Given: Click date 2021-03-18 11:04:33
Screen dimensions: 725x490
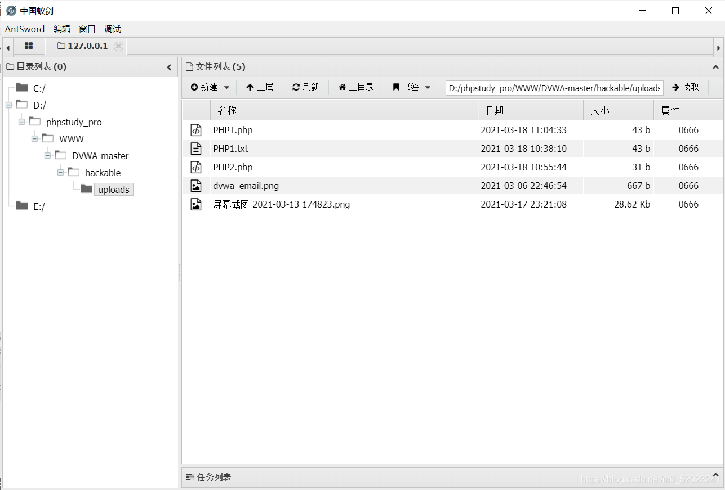Looking at the screenshot, I should (x=523, y=131).
